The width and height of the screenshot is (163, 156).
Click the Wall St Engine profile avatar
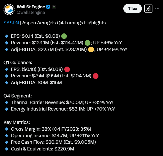pos(9,9)
